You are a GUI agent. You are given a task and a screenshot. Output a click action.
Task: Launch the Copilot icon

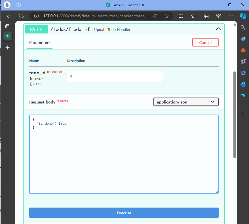243,16
